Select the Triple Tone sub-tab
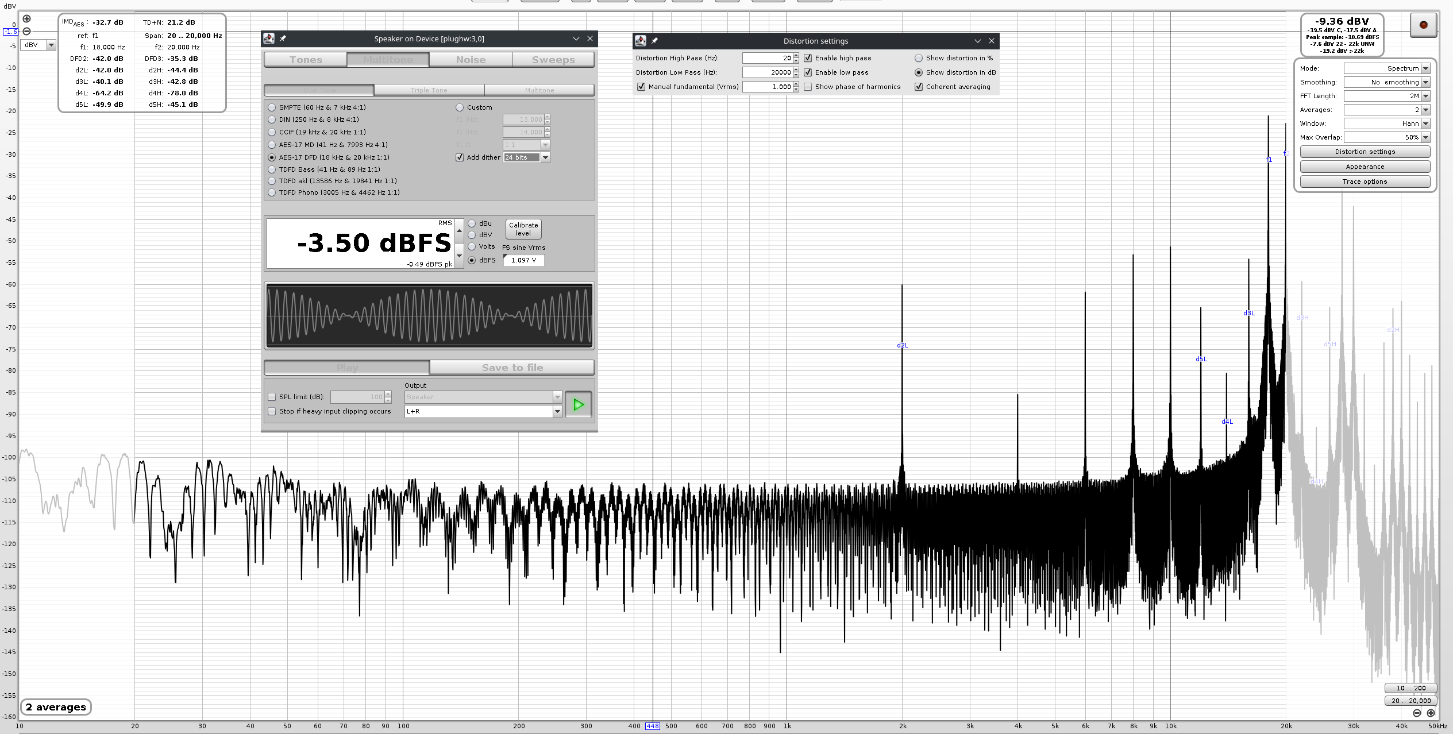 point(429,90)
